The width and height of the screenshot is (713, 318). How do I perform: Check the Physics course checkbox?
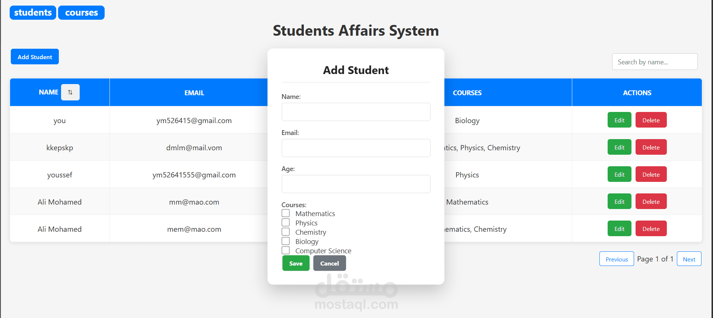286,222
